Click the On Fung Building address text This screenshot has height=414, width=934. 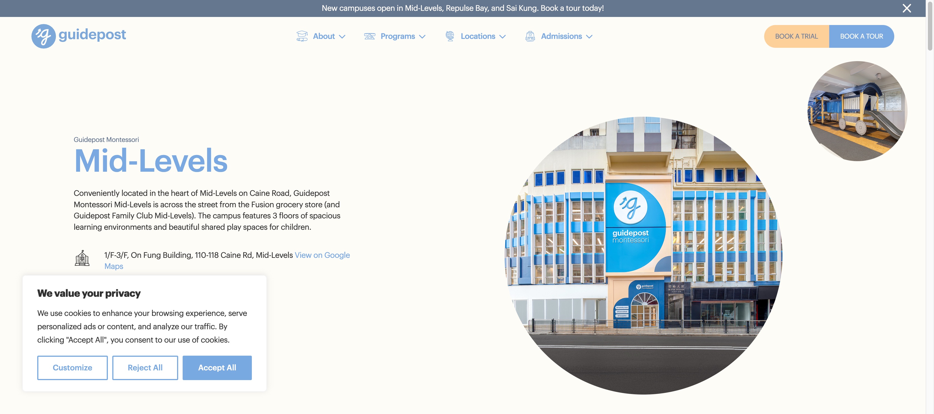(198, 255)
